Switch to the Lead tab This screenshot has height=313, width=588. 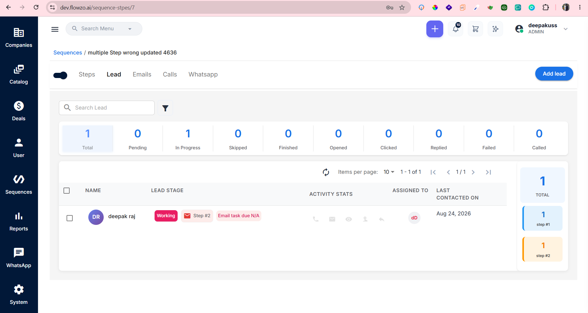click(x=114, y=74)
